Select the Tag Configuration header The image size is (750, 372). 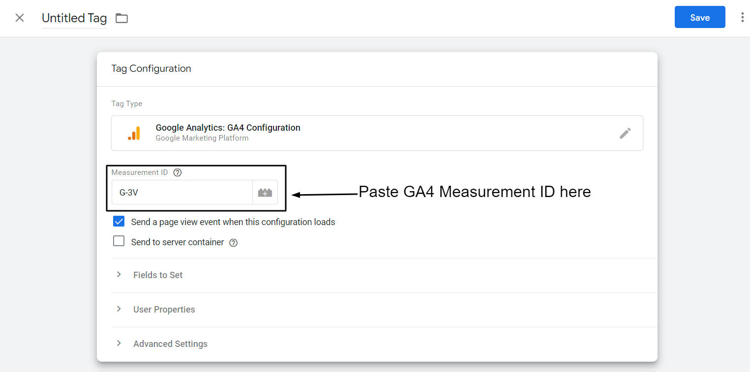pyautogui.click(x=151, y=68)
